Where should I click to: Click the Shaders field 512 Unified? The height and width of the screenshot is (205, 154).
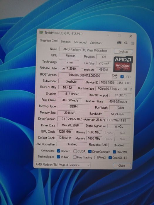pyautogui.click(x=72, y=94)
